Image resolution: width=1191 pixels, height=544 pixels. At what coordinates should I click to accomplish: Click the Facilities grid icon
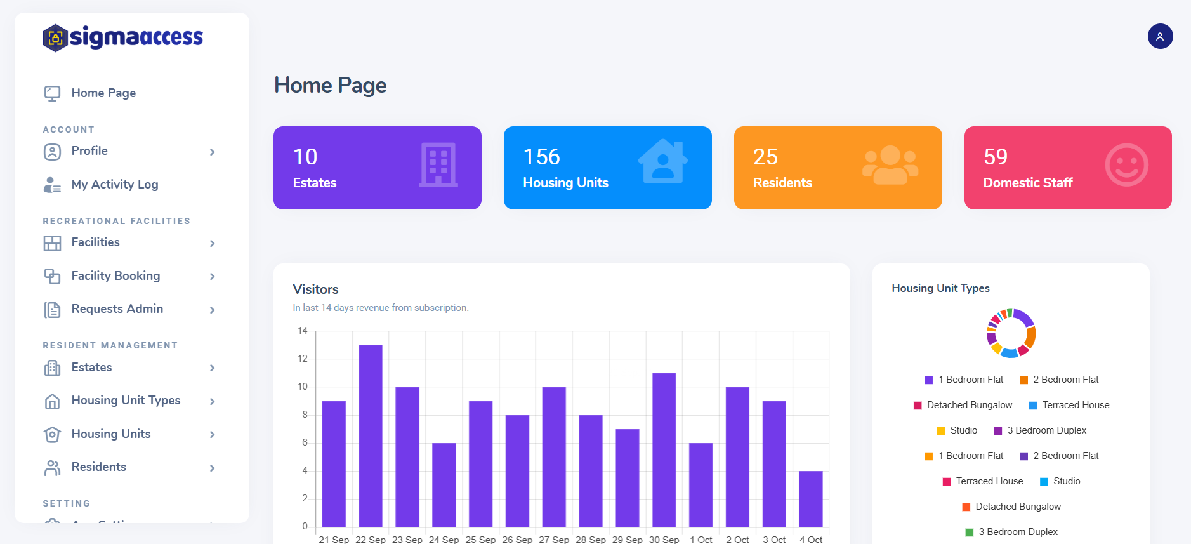[x=52, y=243]
